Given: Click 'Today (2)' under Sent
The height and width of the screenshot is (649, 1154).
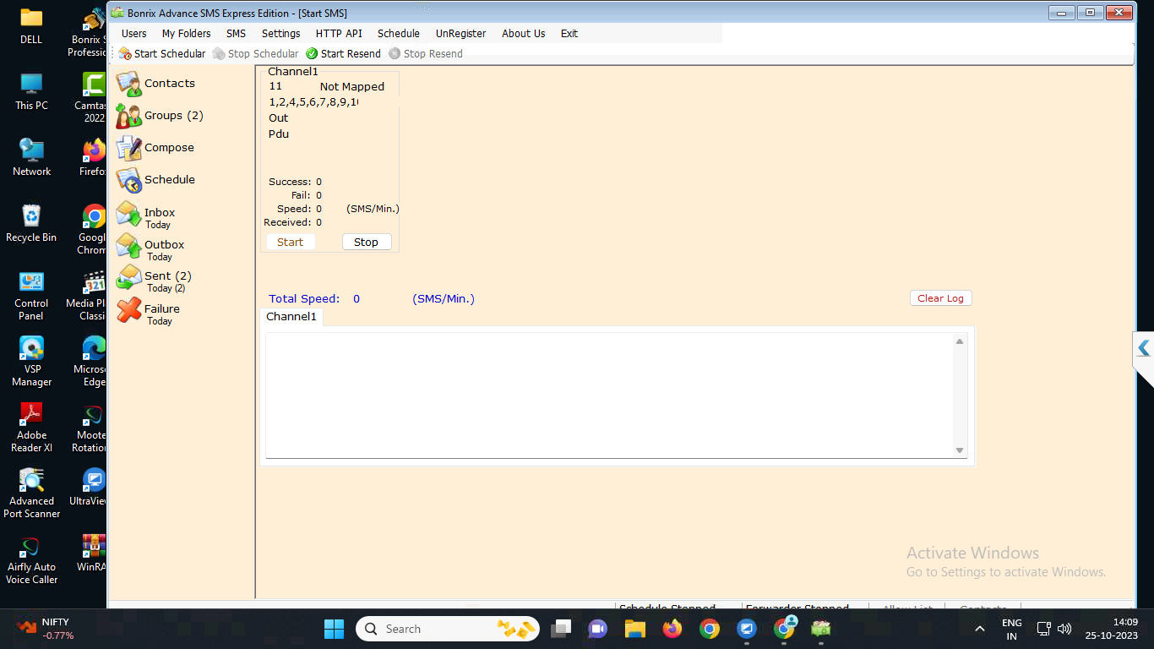Looking at the screenshot, I should point(166,288).
